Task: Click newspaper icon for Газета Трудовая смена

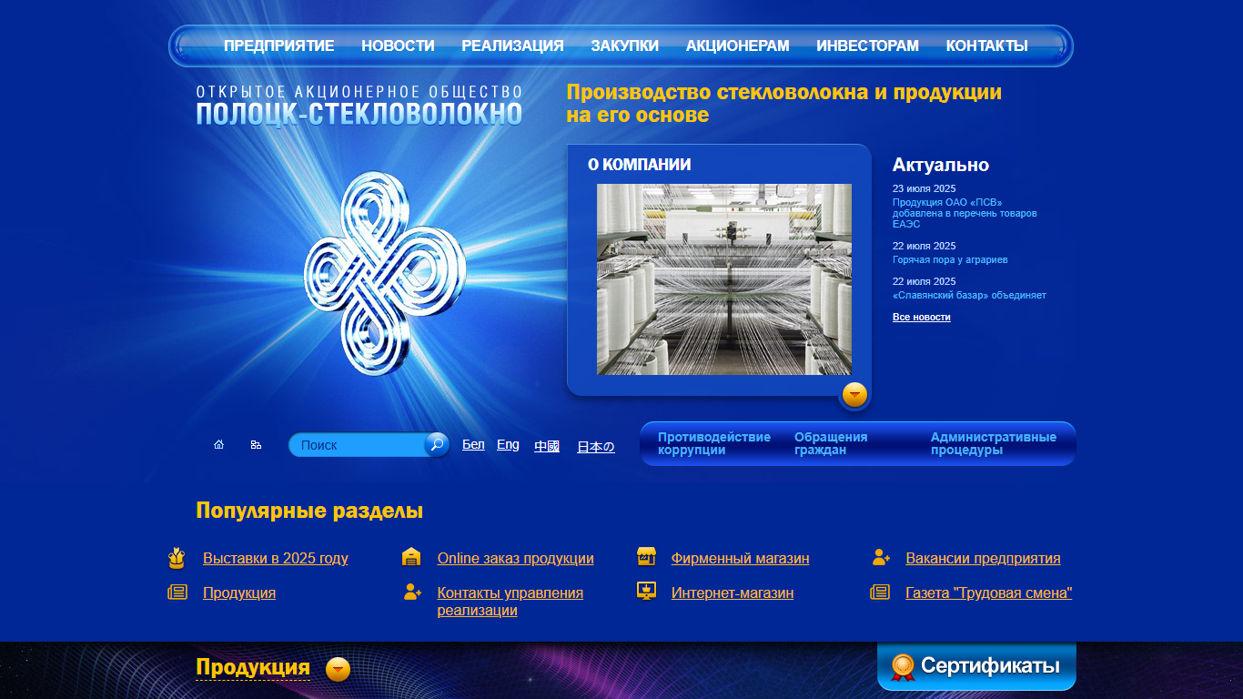Action: pos(880,593)
